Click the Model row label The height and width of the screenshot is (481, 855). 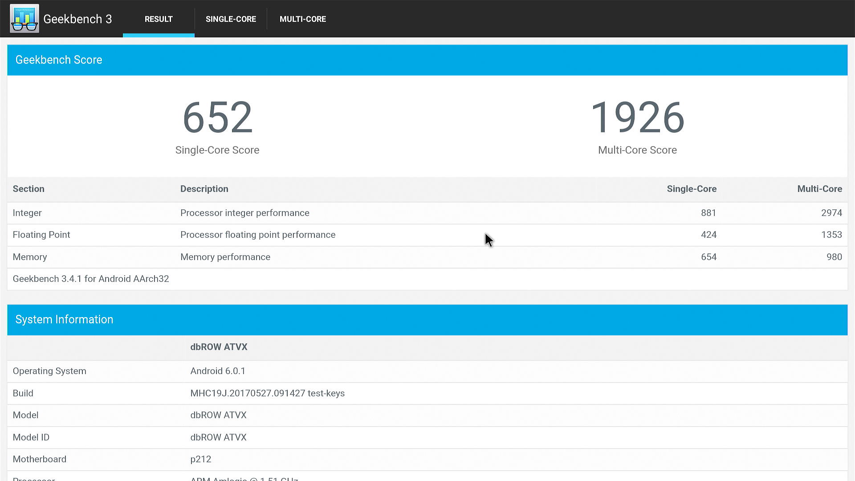[25, 415]
